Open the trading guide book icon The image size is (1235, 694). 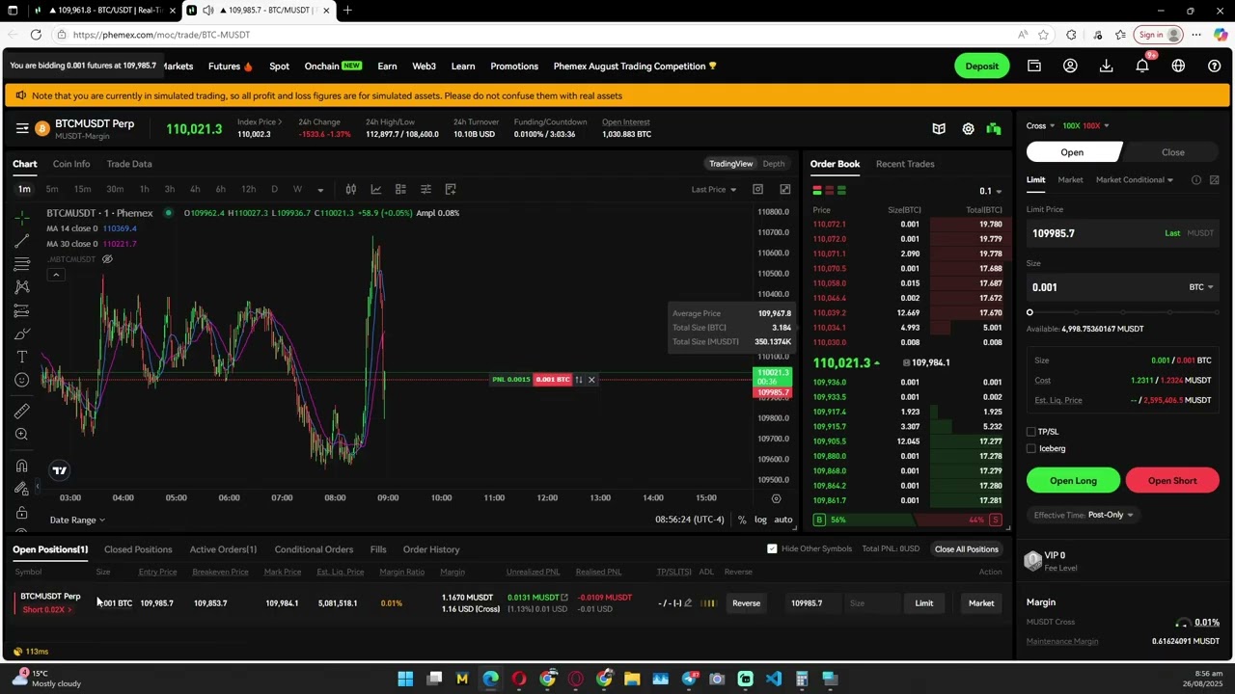939,129
